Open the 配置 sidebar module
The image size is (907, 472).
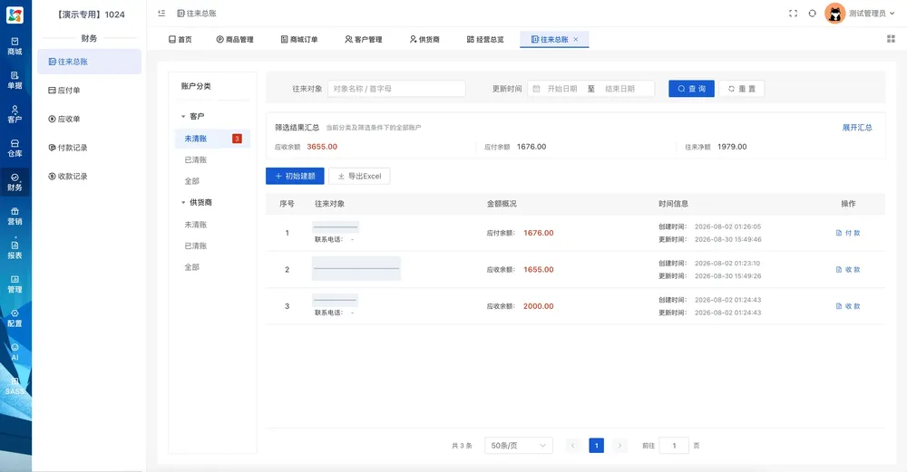[15, 318]
